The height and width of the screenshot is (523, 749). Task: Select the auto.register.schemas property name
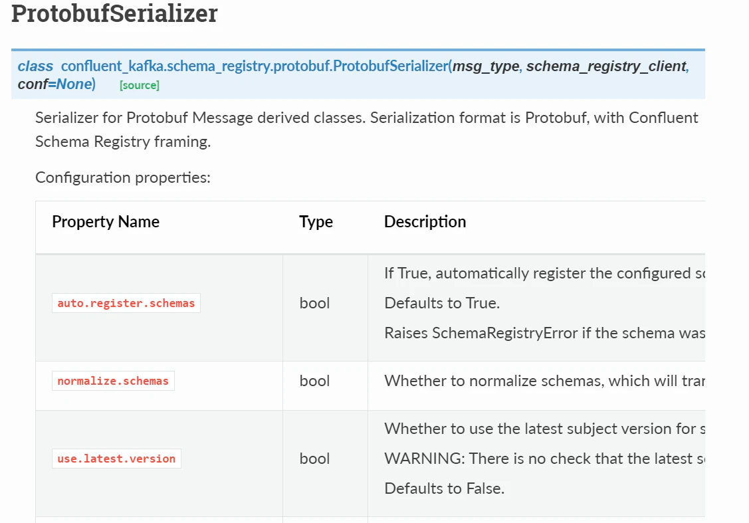click(126, 303)
